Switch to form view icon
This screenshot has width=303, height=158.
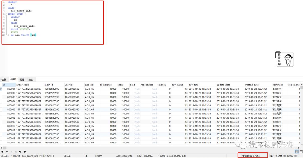point(301,152)
